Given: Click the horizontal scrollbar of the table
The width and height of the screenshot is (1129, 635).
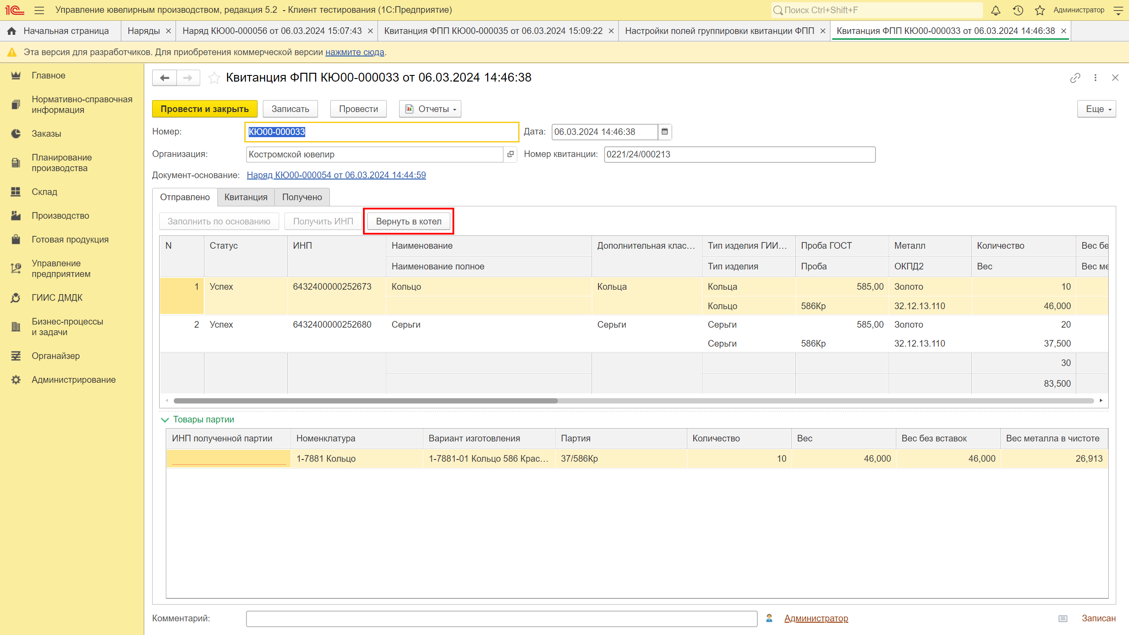Looking at the screenshot, I should click(366, 401).
